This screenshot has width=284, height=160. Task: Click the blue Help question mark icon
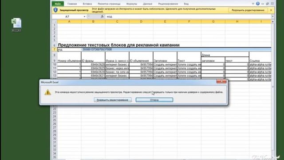258,4
